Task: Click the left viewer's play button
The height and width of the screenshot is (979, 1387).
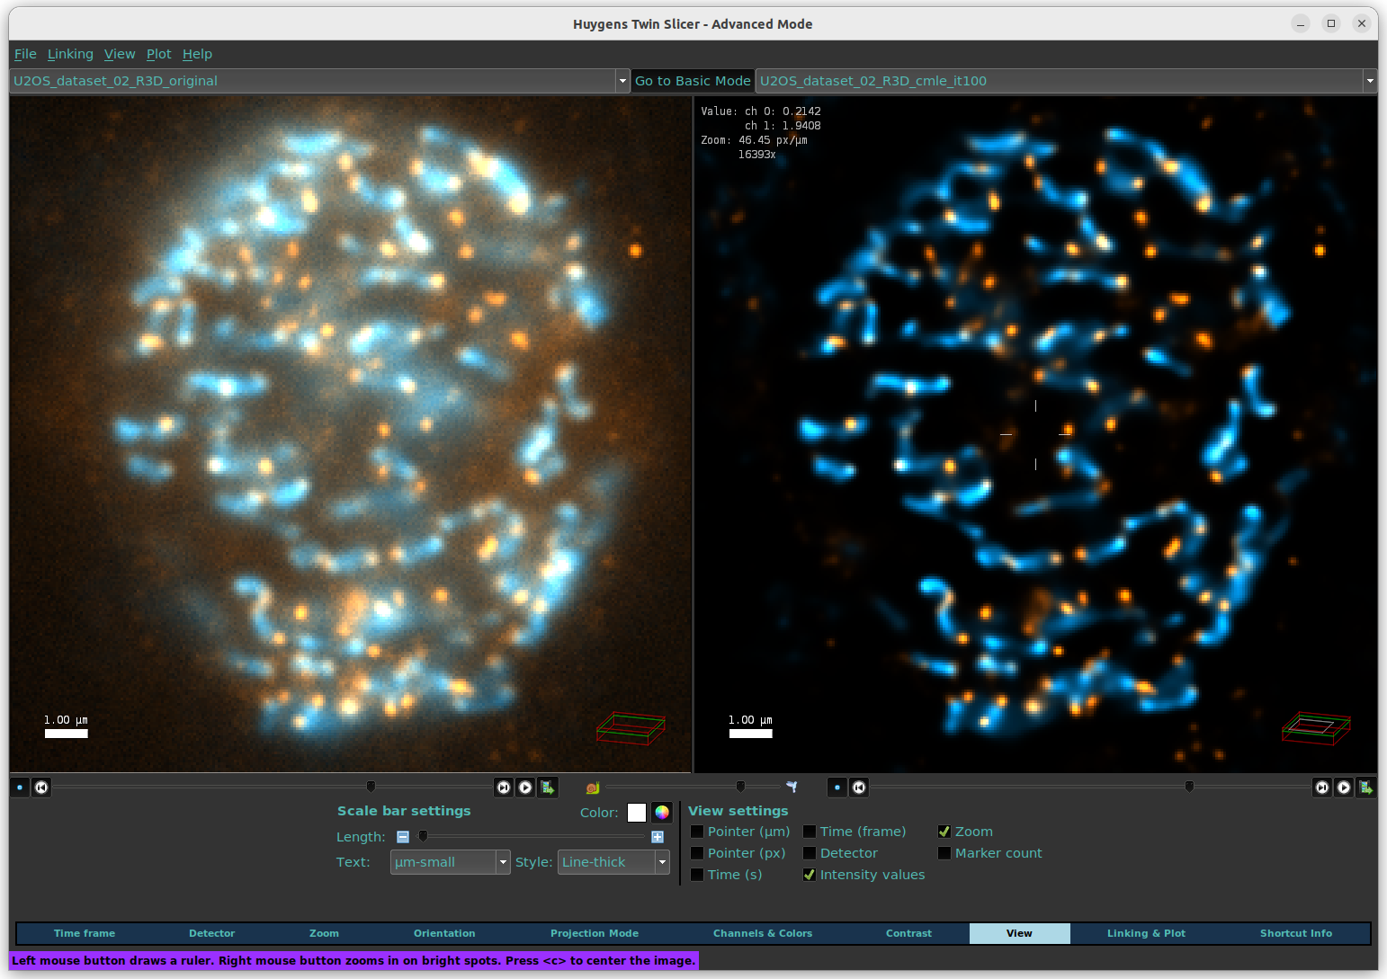Action: pos(525,788)
